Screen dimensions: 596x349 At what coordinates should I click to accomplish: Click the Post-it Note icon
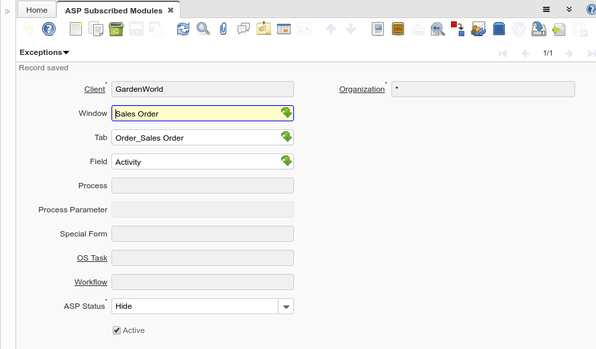[263, 29]
